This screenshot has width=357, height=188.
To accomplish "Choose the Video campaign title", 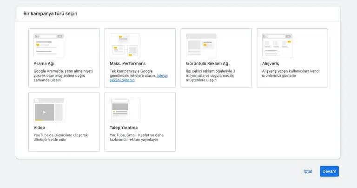I will tap(40, 128).
